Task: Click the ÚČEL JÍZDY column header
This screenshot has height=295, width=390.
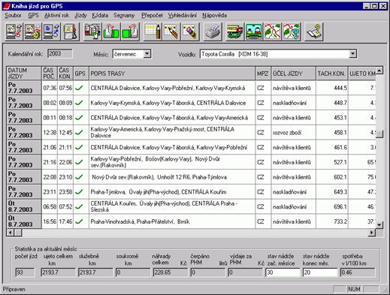Action: pos(293,74)
